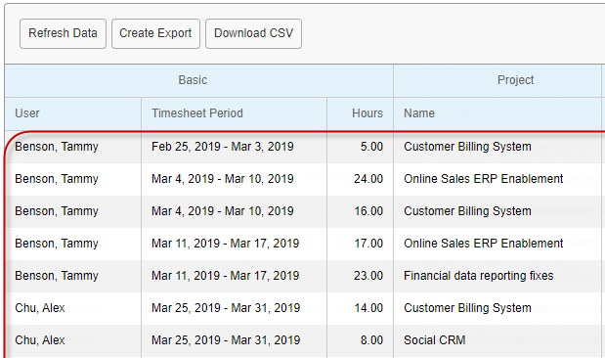Select Benson, Tammy in the 16.00 hours row

(x=57, y=211)
